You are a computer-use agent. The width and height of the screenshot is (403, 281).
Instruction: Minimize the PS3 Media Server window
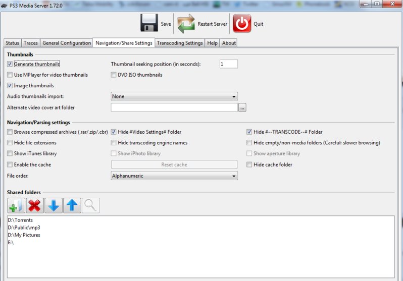point(366,4)
